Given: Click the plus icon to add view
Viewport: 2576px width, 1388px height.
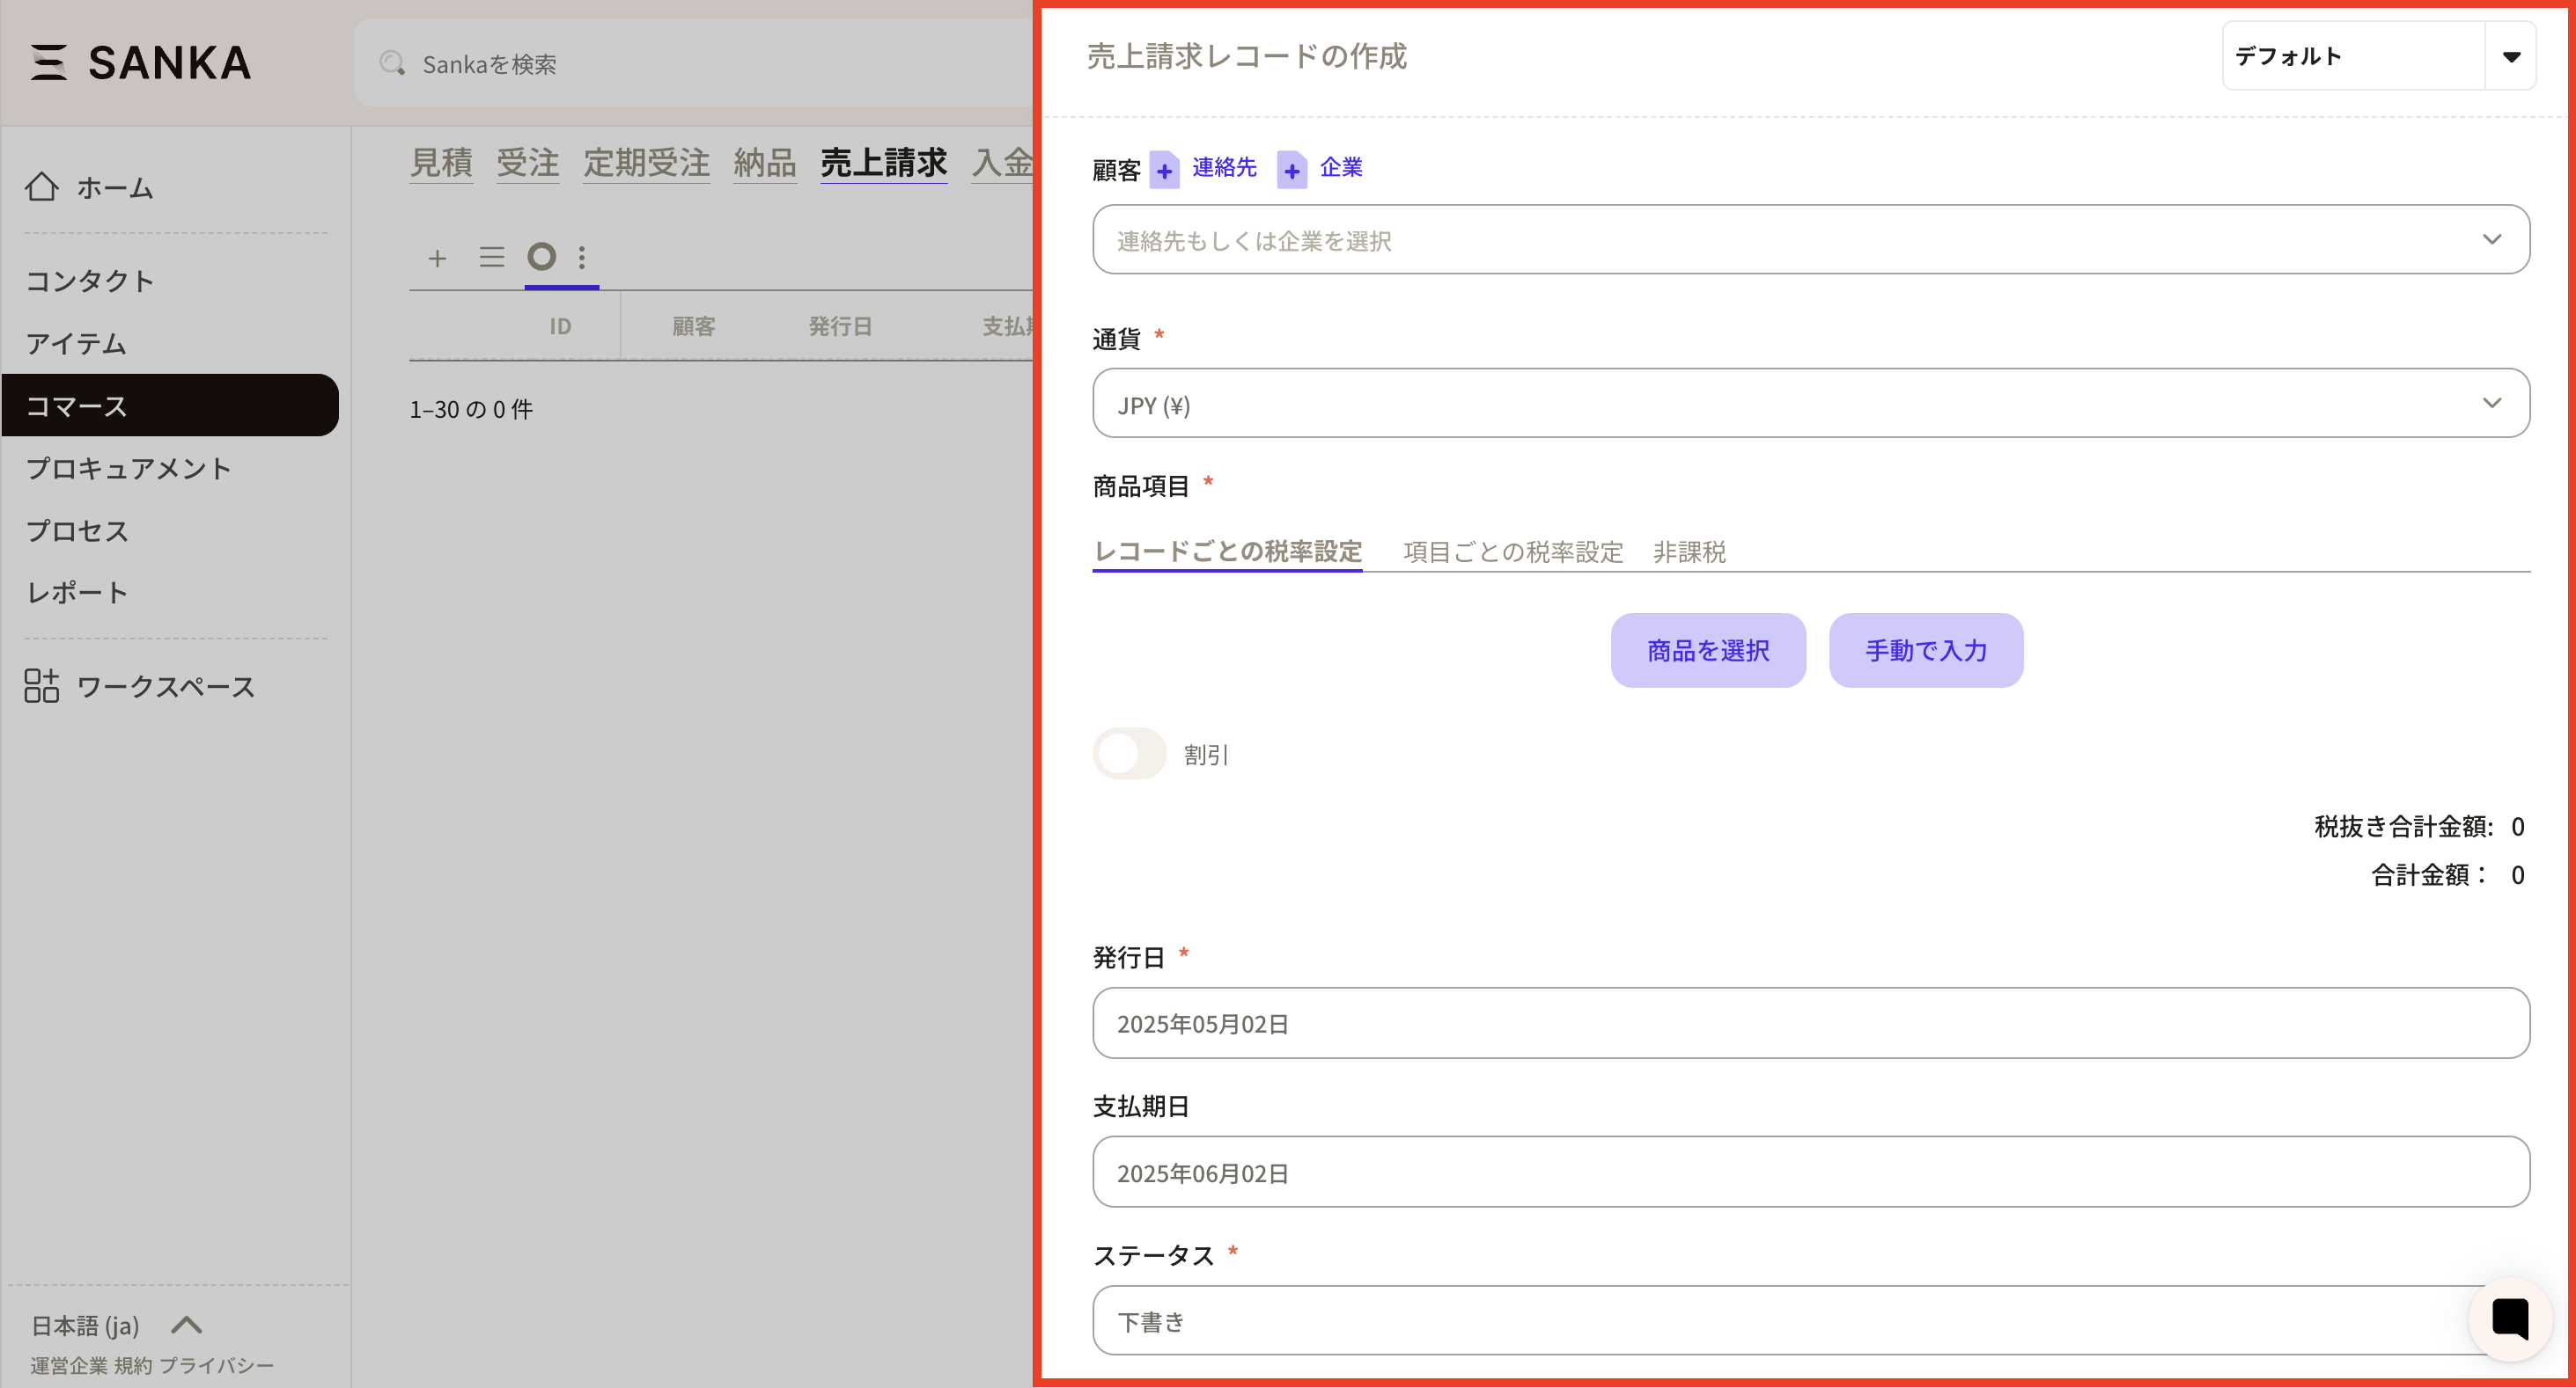Looking at the screenshot, I should coord(437,258).
